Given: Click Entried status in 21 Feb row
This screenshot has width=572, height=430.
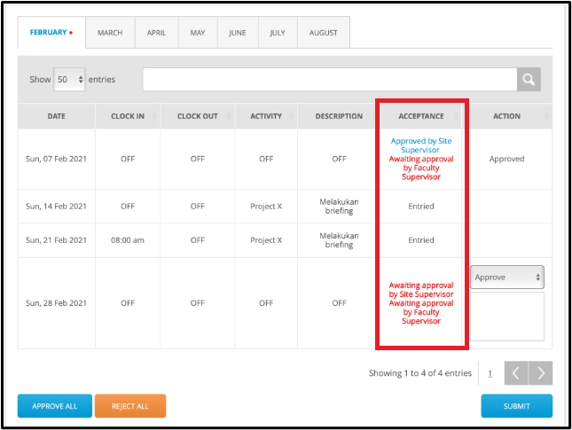Looking at the screenshot, I should tap(421, 240).
